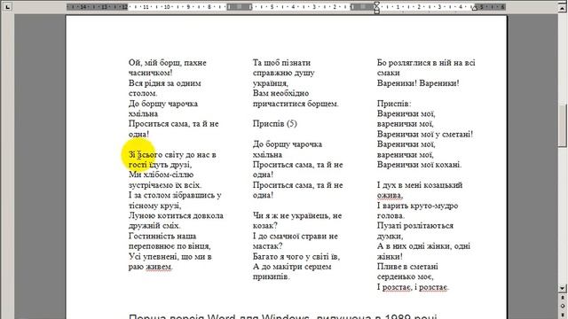
Task: Click the word 'прикипів.'
Action: (x=272, y=277)
